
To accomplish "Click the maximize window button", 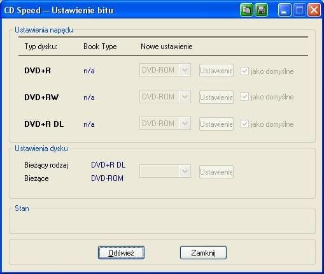I will point(299,10).
